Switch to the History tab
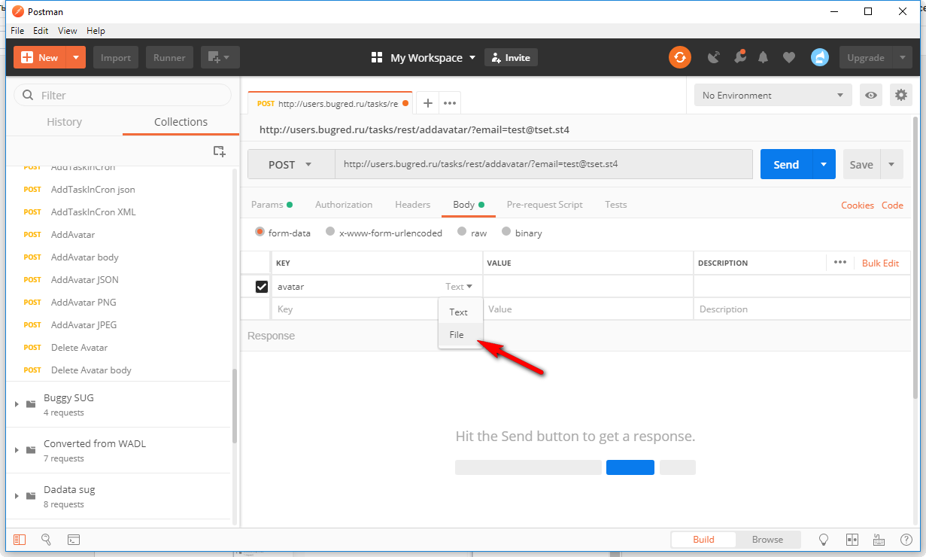Viewport: 926px width, 557px height. click(x=64, y=122)
